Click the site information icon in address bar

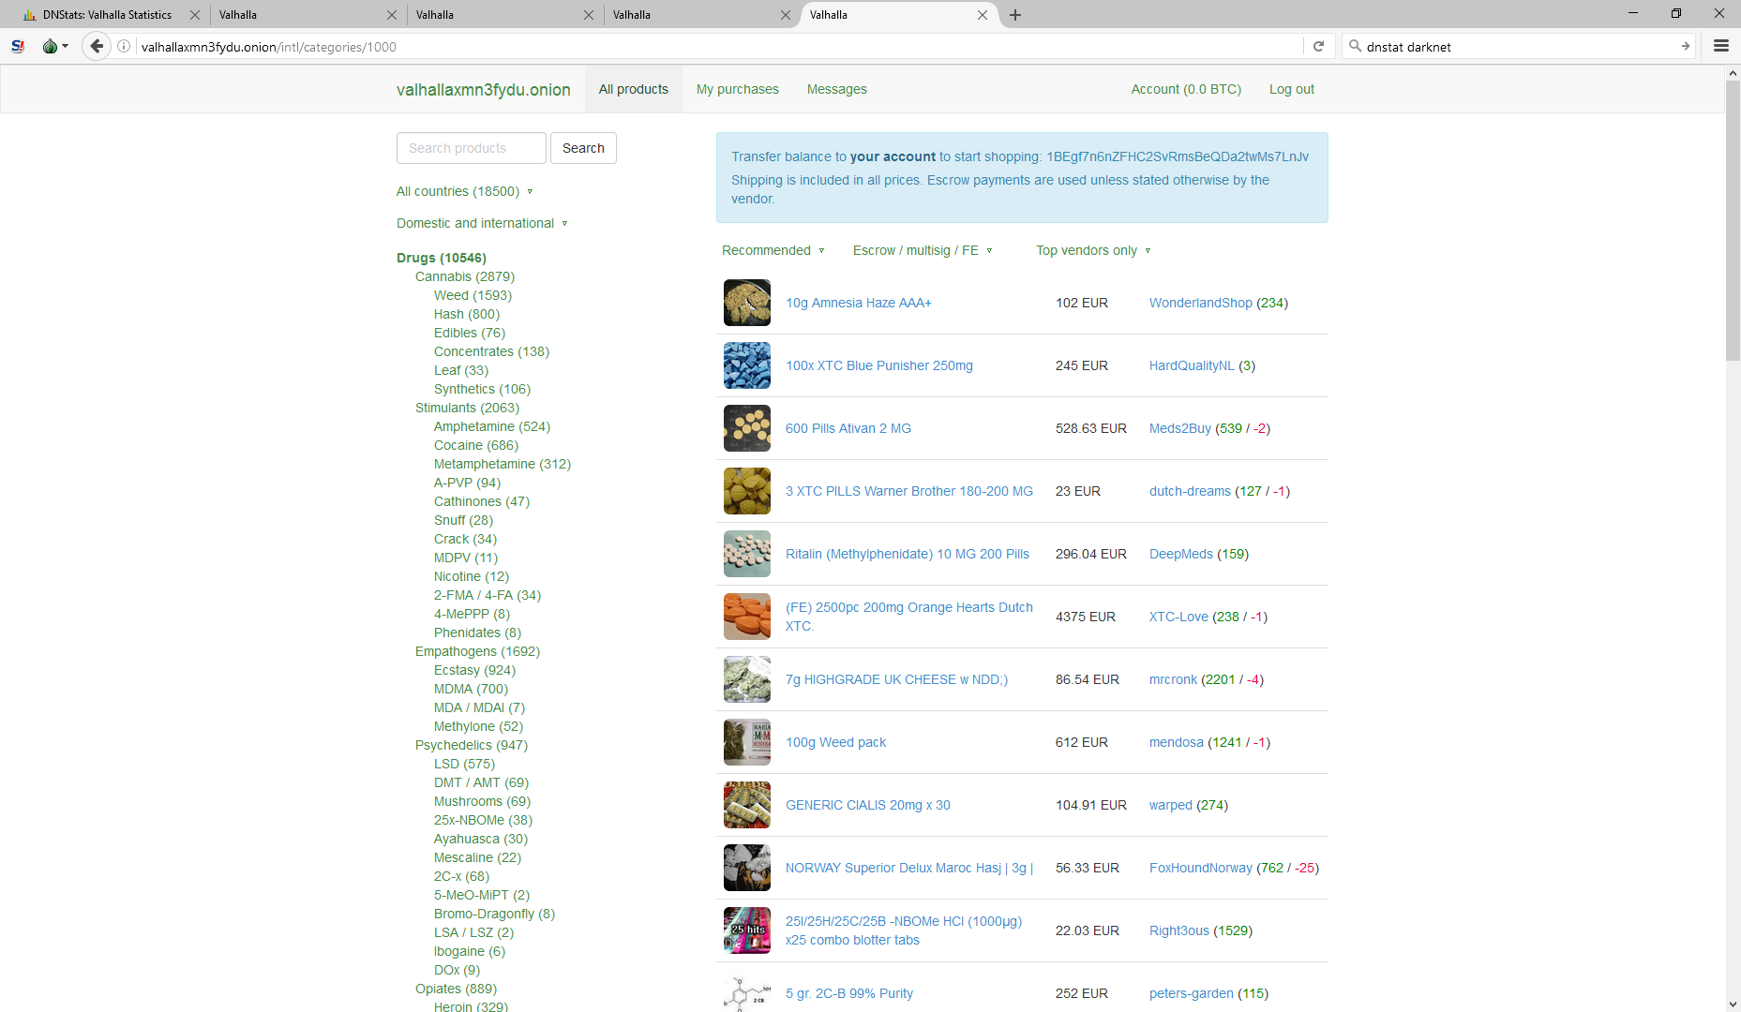(x=124, y=46)
